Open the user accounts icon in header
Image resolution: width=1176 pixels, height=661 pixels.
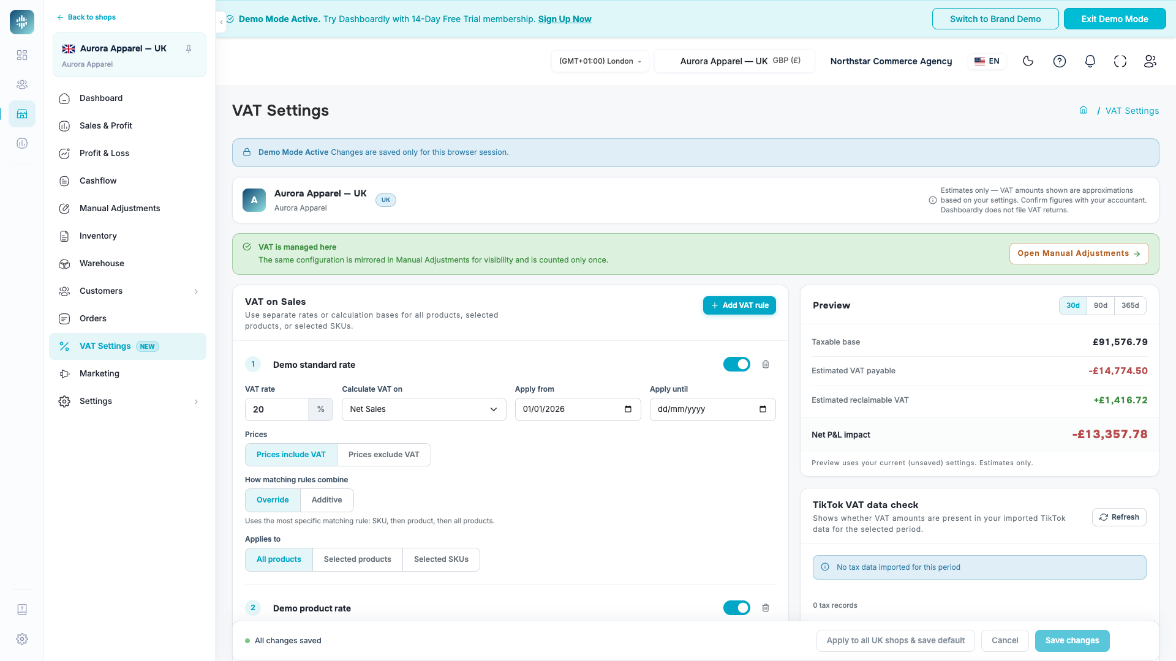pos(1150,61)
